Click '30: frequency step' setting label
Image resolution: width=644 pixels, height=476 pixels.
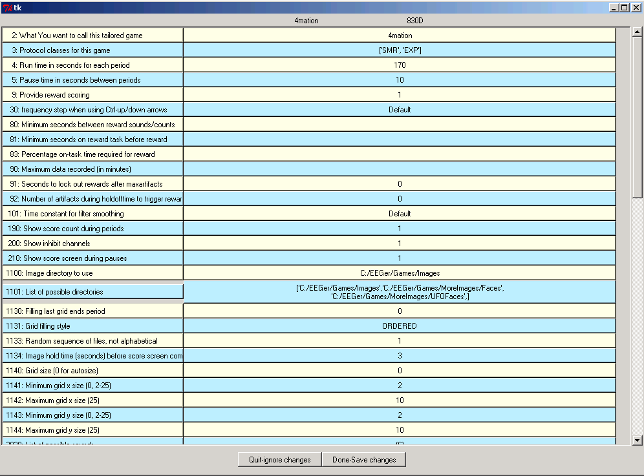(x=93, y=110)
